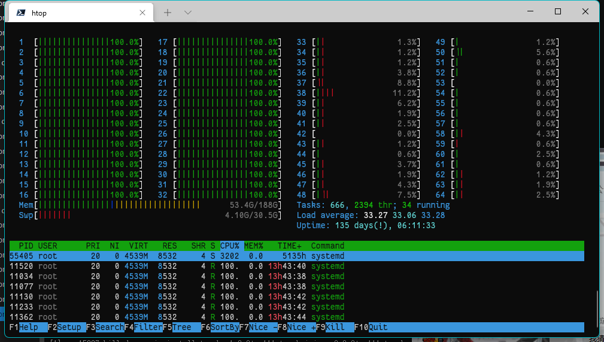The height and width of the screenshot is (342, 604).
Task: Sort by Command column header
Action: coord(327,246)
